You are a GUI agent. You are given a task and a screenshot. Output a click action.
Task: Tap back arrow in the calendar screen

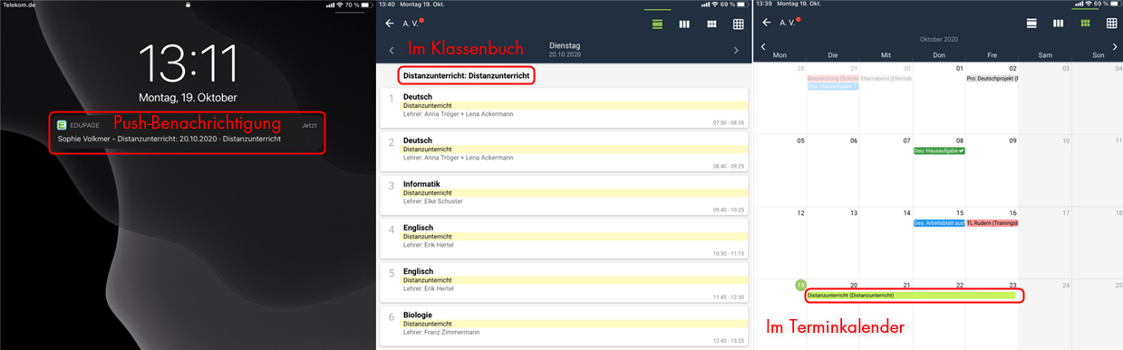[x=766, y=23]
